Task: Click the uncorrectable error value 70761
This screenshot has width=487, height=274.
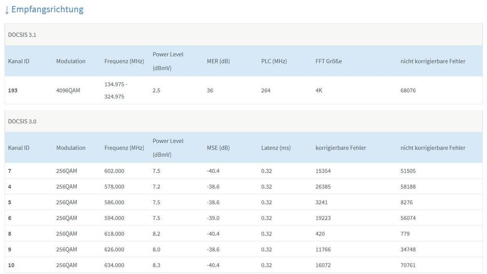Action: tap(408, 265)
